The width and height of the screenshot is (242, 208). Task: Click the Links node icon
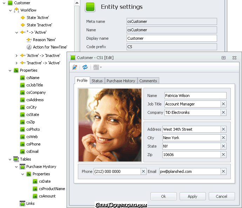point(22,203)
